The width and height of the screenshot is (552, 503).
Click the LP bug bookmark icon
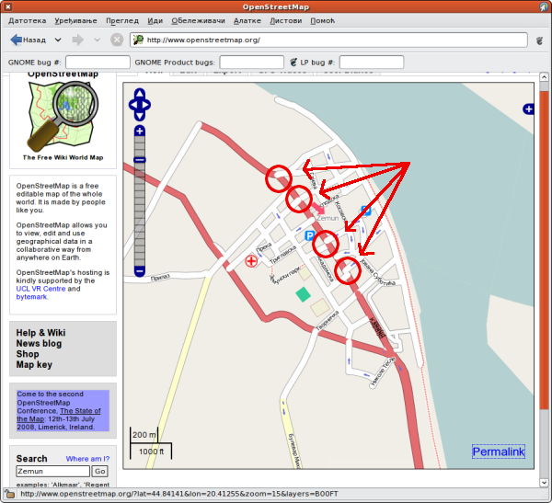[x=293, y=63]
